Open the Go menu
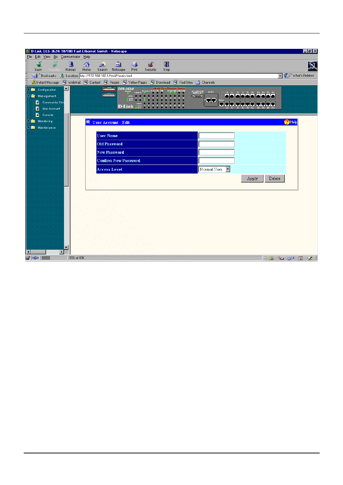The height and width of the screenshot is (485, 343). pyautogui.click(x=56, y=57)
